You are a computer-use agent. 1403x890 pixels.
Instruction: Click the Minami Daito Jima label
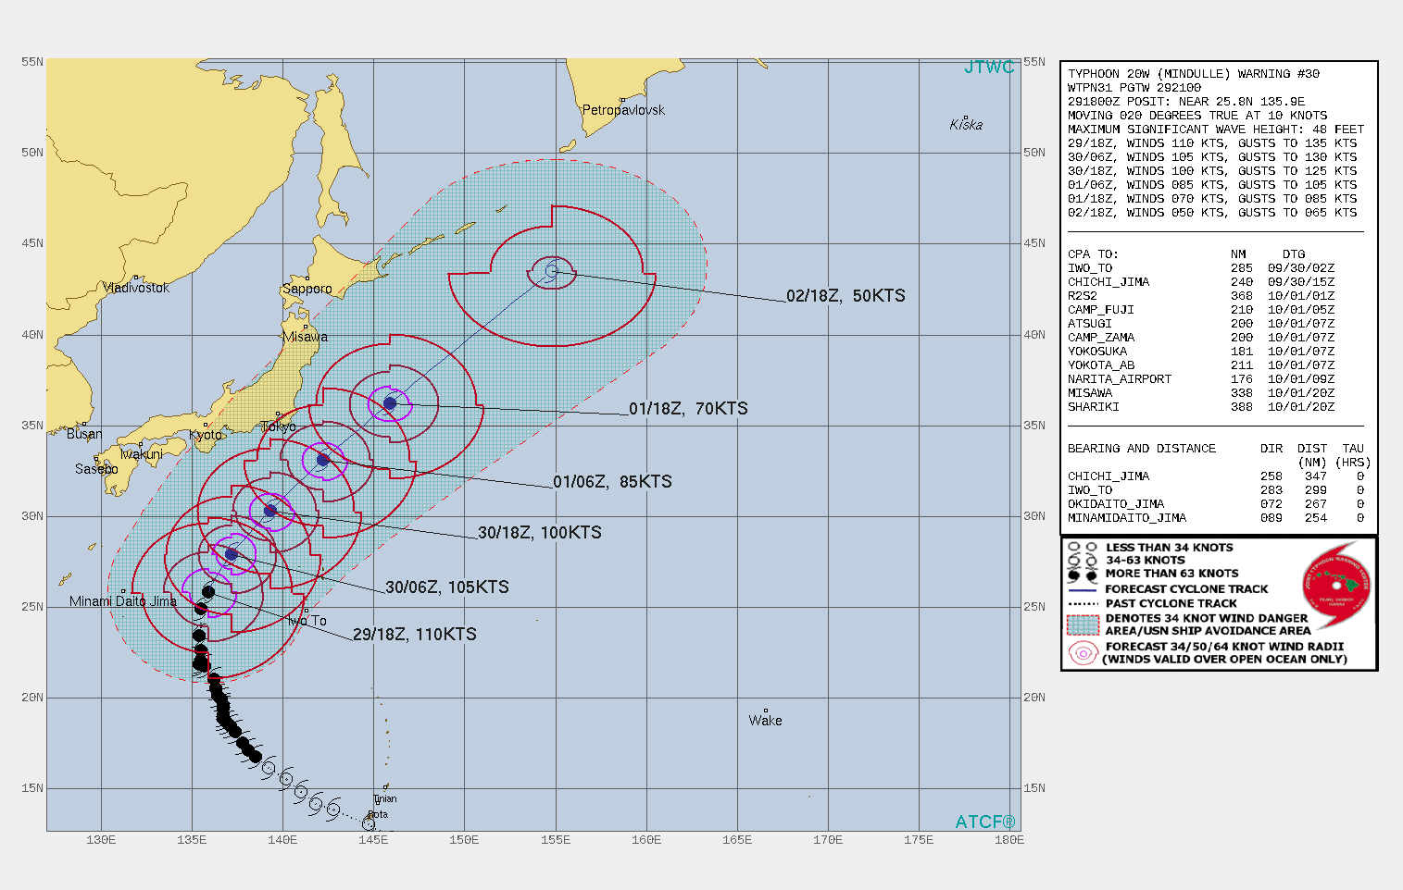tap(122, 601)
